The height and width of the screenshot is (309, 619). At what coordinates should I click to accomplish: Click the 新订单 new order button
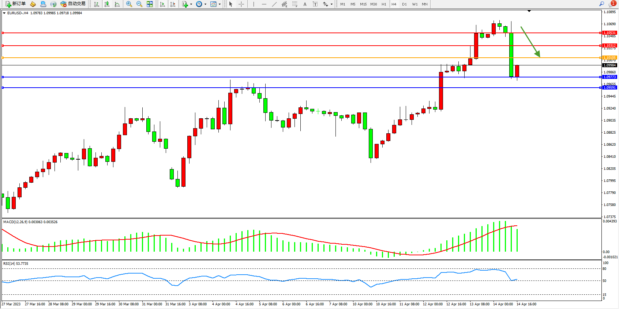pyautogui.click(x=15, y=4)
